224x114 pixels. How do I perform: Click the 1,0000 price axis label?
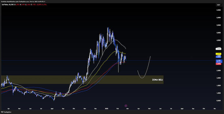point(219,93)
